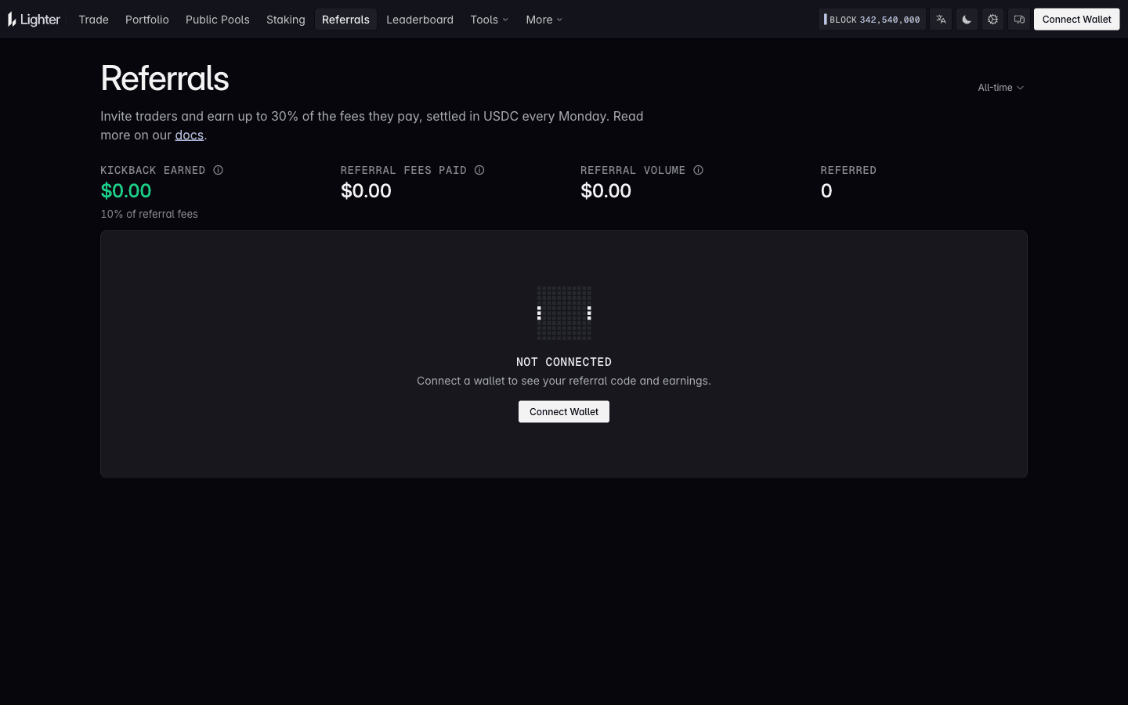The height and width of the screenshot is (705, 1128).
Task: Open the Leaderboard page
Action: [420, 20]
